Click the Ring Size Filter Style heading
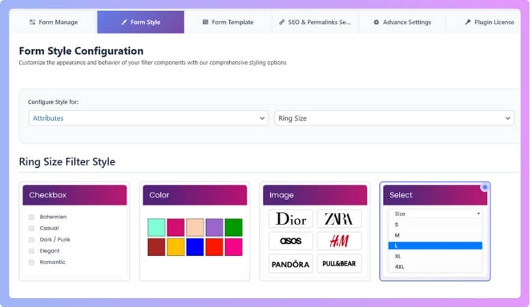 tap(67, 162)
